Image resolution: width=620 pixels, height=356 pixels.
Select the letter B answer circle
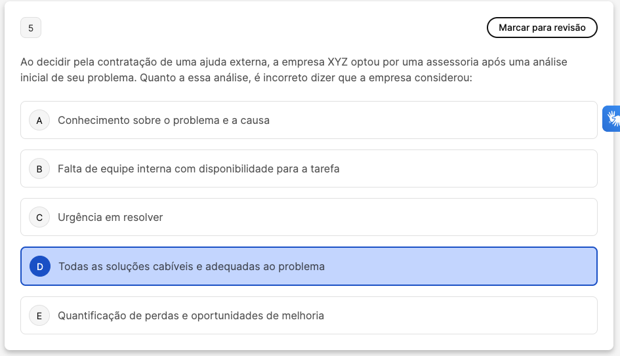click(x=39, y=169)
